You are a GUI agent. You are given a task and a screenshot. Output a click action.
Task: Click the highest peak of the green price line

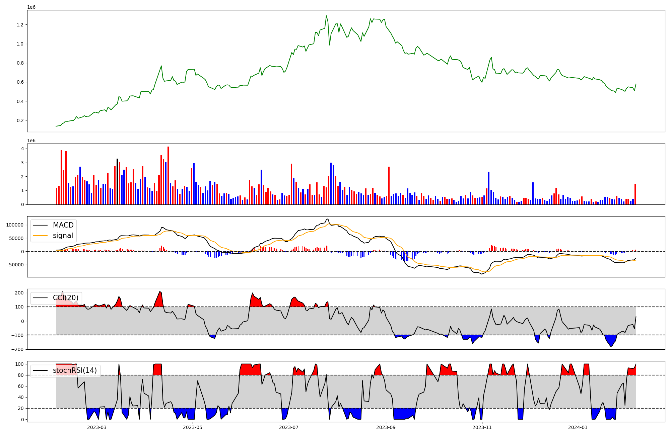[x=326, y=16]
